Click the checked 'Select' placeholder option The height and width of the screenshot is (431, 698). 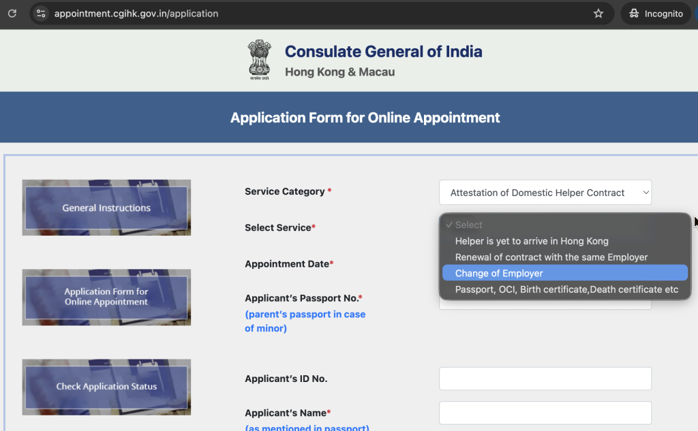click(468, 225)
